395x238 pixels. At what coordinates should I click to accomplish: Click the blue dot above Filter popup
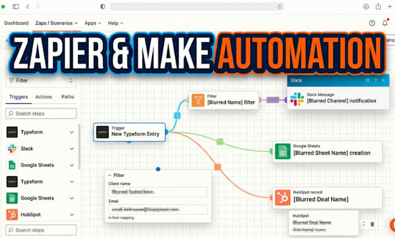[158, 169]
